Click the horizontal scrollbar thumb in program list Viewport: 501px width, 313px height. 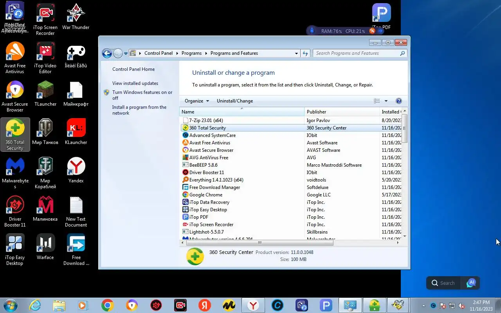point(259,243)
